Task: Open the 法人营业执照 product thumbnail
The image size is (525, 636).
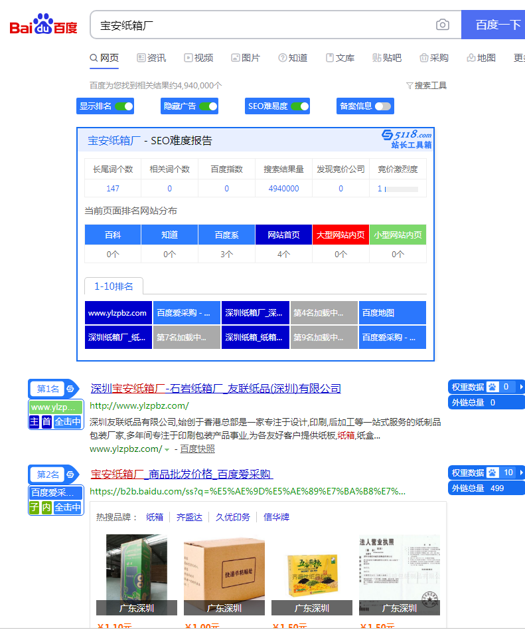Action: [400, 575]
